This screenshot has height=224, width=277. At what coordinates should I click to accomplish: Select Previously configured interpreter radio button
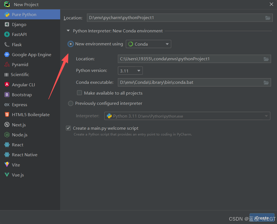pyautogui.click(x=70, y=103)
